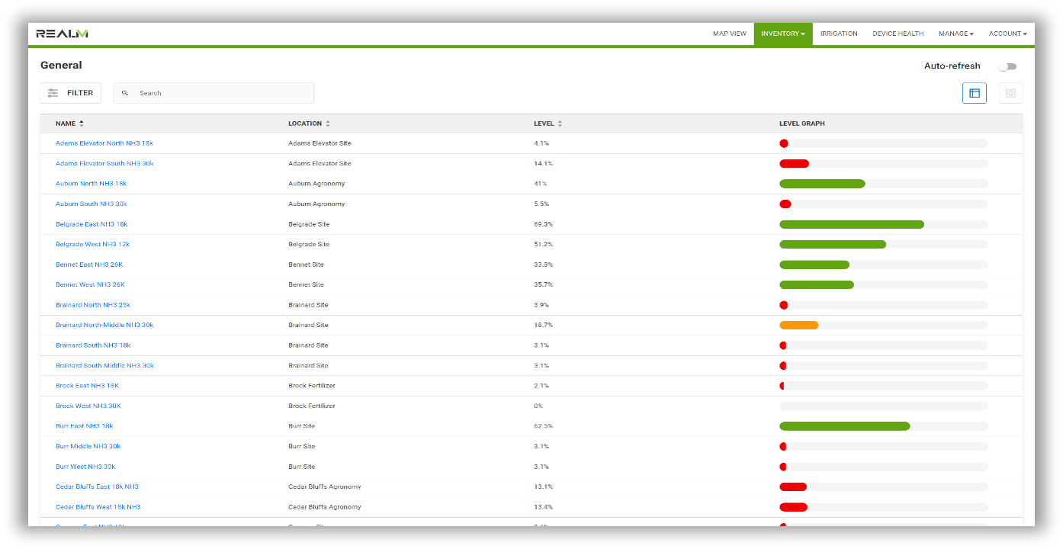
Task: Click into the Search field
Action: click(214, 93)
